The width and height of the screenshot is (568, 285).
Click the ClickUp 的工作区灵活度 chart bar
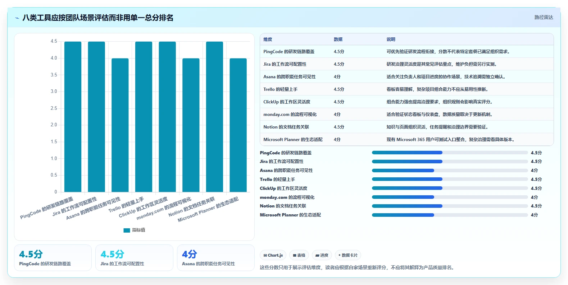pos(167,117)
